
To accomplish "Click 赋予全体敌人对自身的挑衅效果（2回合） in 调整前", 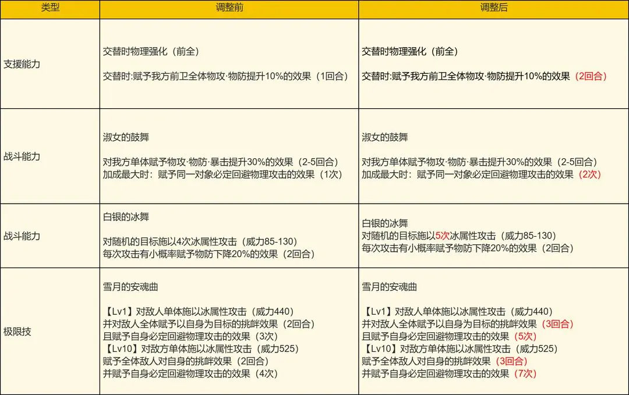I will tap(186, 361).
